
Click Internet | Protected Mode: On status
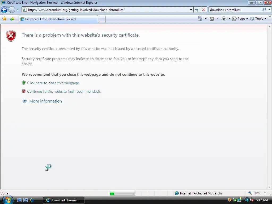pyautogui.click(x=198, y=193)
